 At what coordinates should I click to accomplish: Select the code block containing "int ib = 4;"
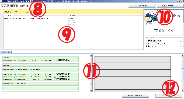(40, 59)
